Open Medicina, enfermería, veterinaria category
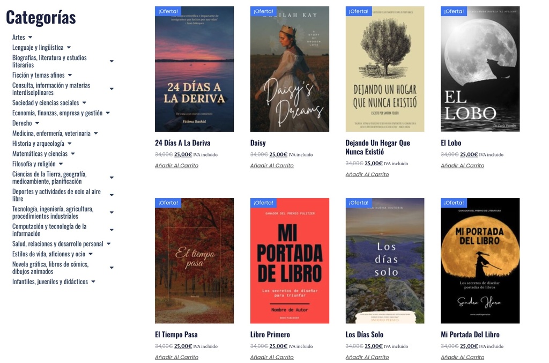The height and width of the screenshot is (363, 549). pos(51,134)
